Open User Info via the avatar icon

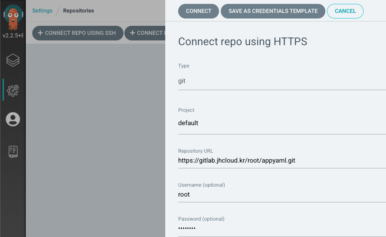point(13,119)
